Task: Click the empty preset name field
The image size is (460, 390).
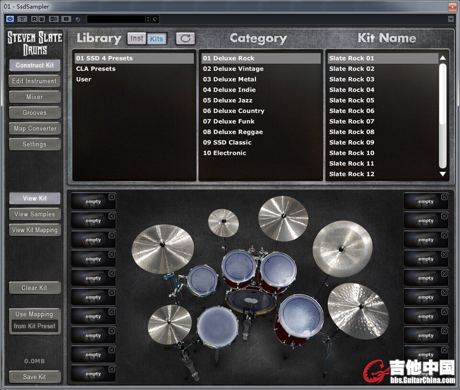Action: (x=116, y=19)
